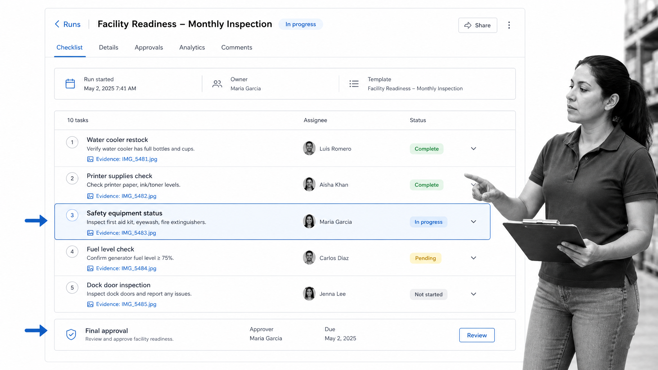
Task: Click the Assignee column header
Action: coord(315,120)
